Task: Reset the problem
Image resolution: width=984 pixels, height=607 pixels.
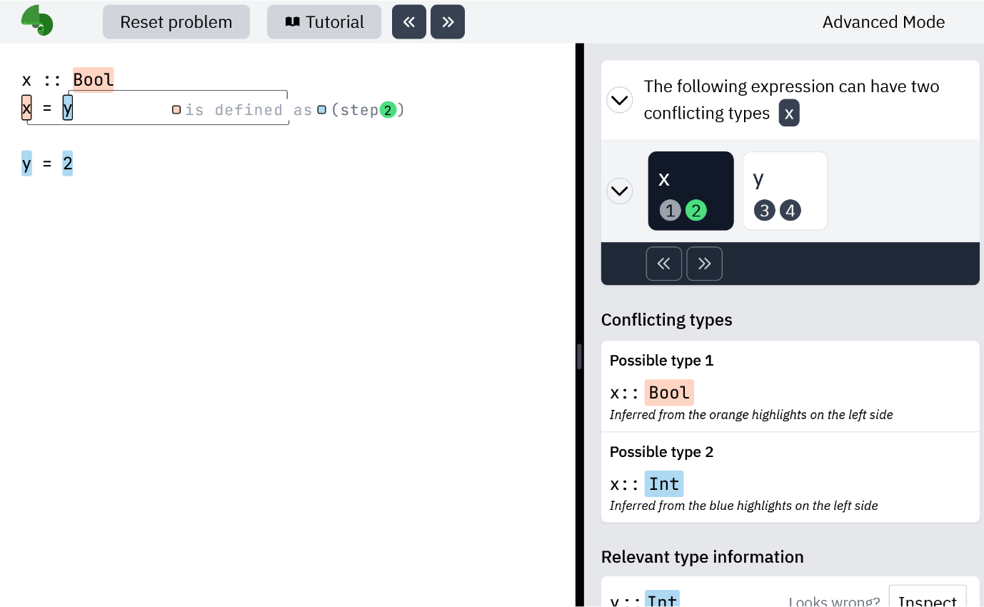Action: tap(176, 22)
